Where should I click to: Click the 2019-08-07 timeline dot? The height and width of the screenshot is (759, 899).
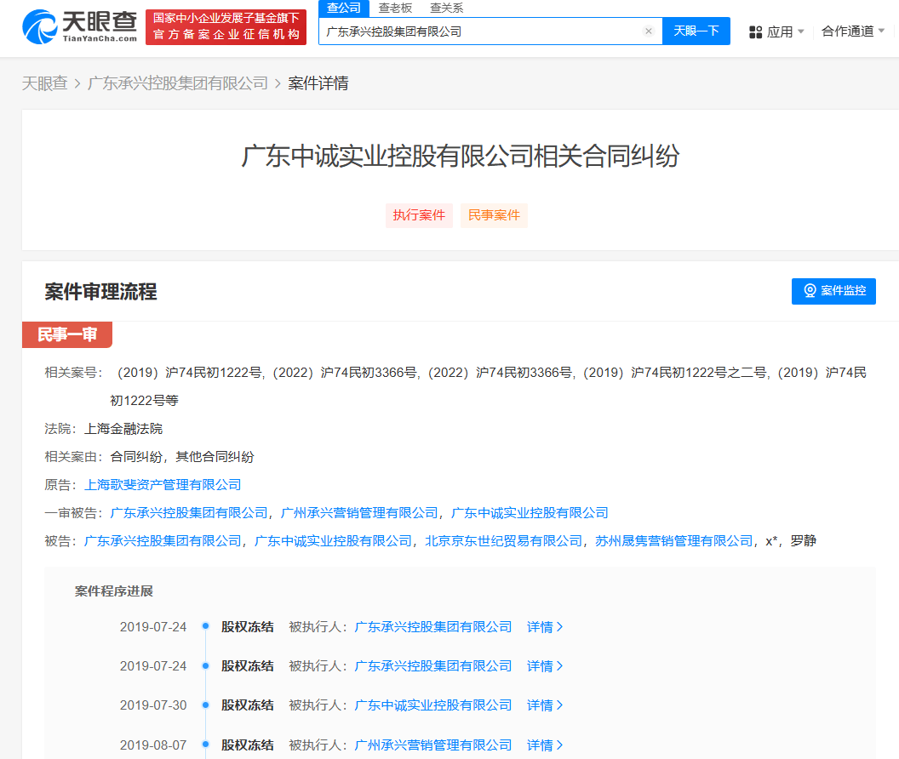pos(205,744)
